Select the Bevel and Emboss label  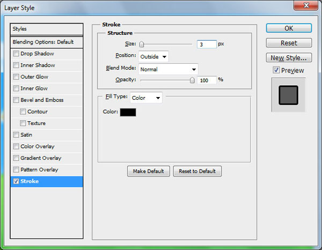click(x=42, y=100)
